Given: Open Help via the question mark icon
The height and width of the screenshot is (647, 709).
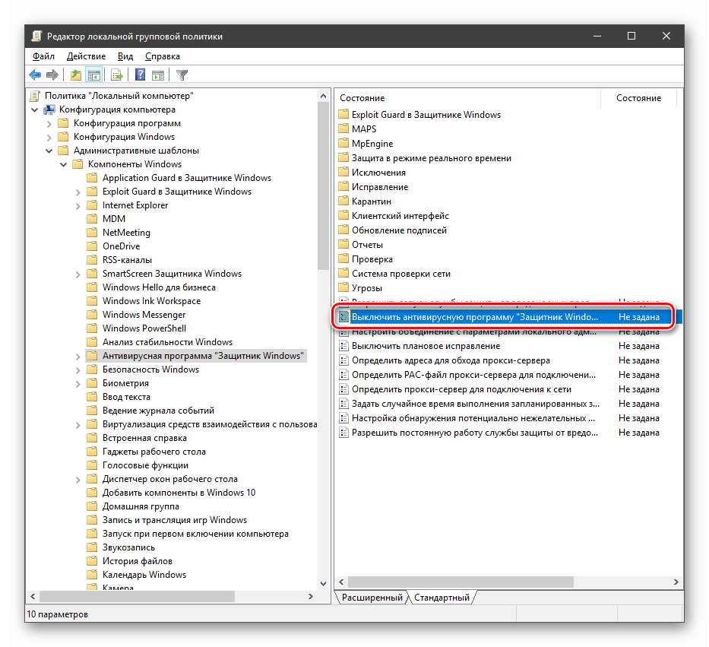Looking at the screenshot, I should click(140, 75).
